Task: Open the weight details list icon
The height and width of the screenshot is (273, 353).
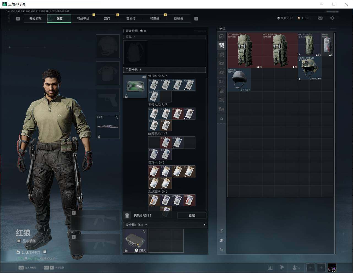Action: 45,252
